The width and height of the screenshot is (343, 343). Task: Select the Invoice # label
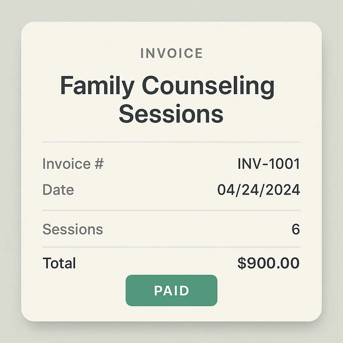point(73,163)
